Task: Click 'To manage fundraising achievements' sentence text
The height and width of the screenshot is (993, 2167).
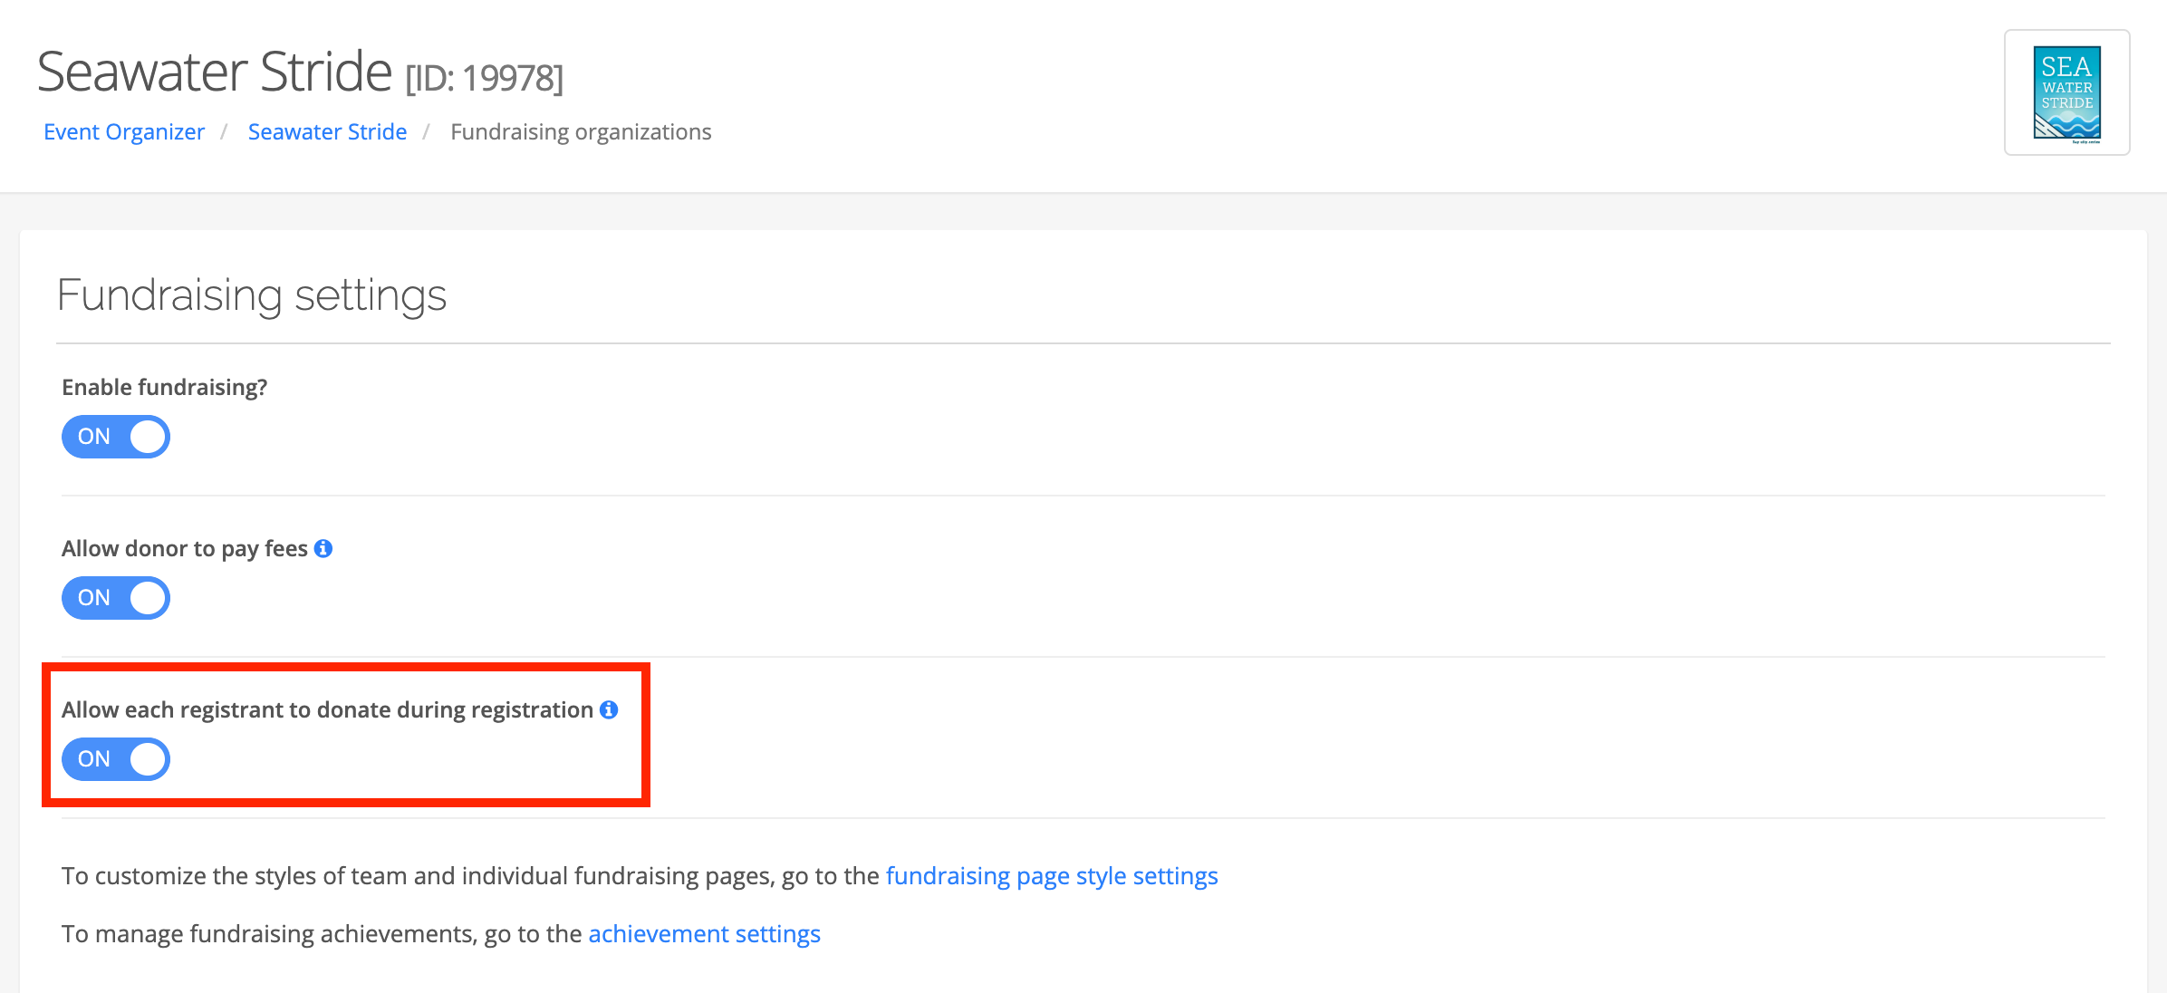Action: tap(322, 934)
